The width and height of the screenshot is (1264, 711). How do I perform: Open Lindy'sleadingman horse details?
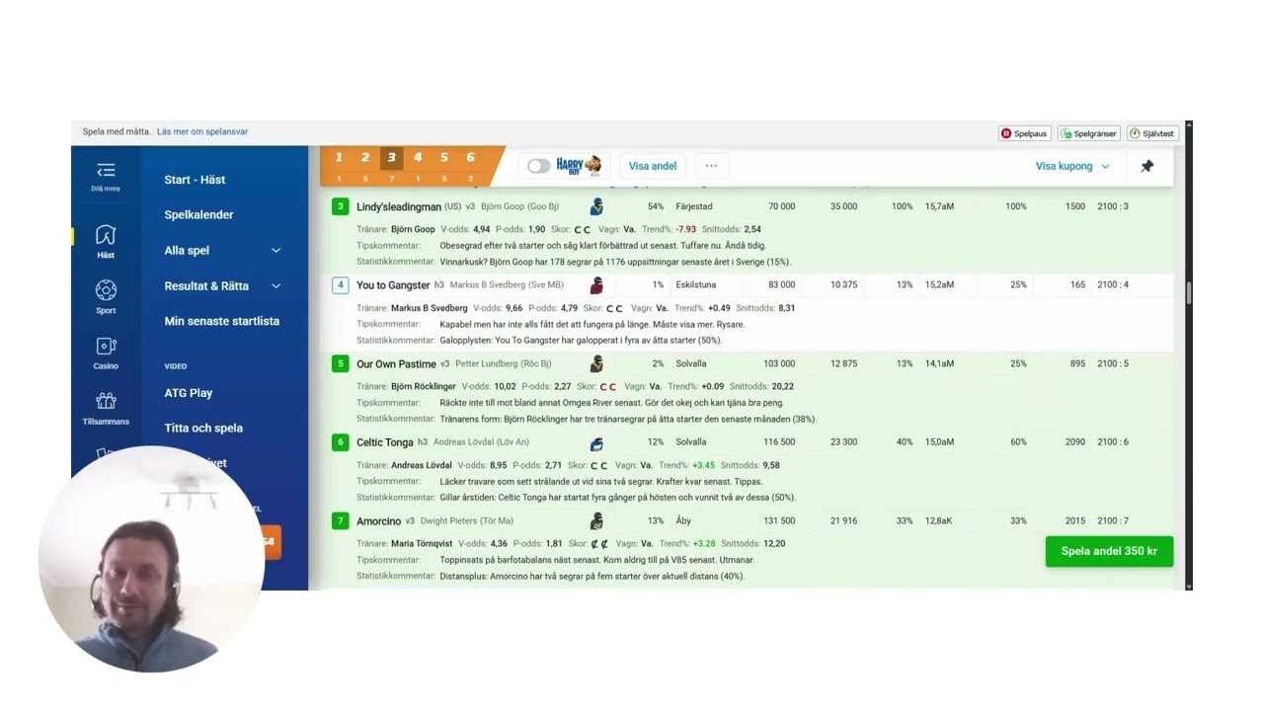(399, 206)
